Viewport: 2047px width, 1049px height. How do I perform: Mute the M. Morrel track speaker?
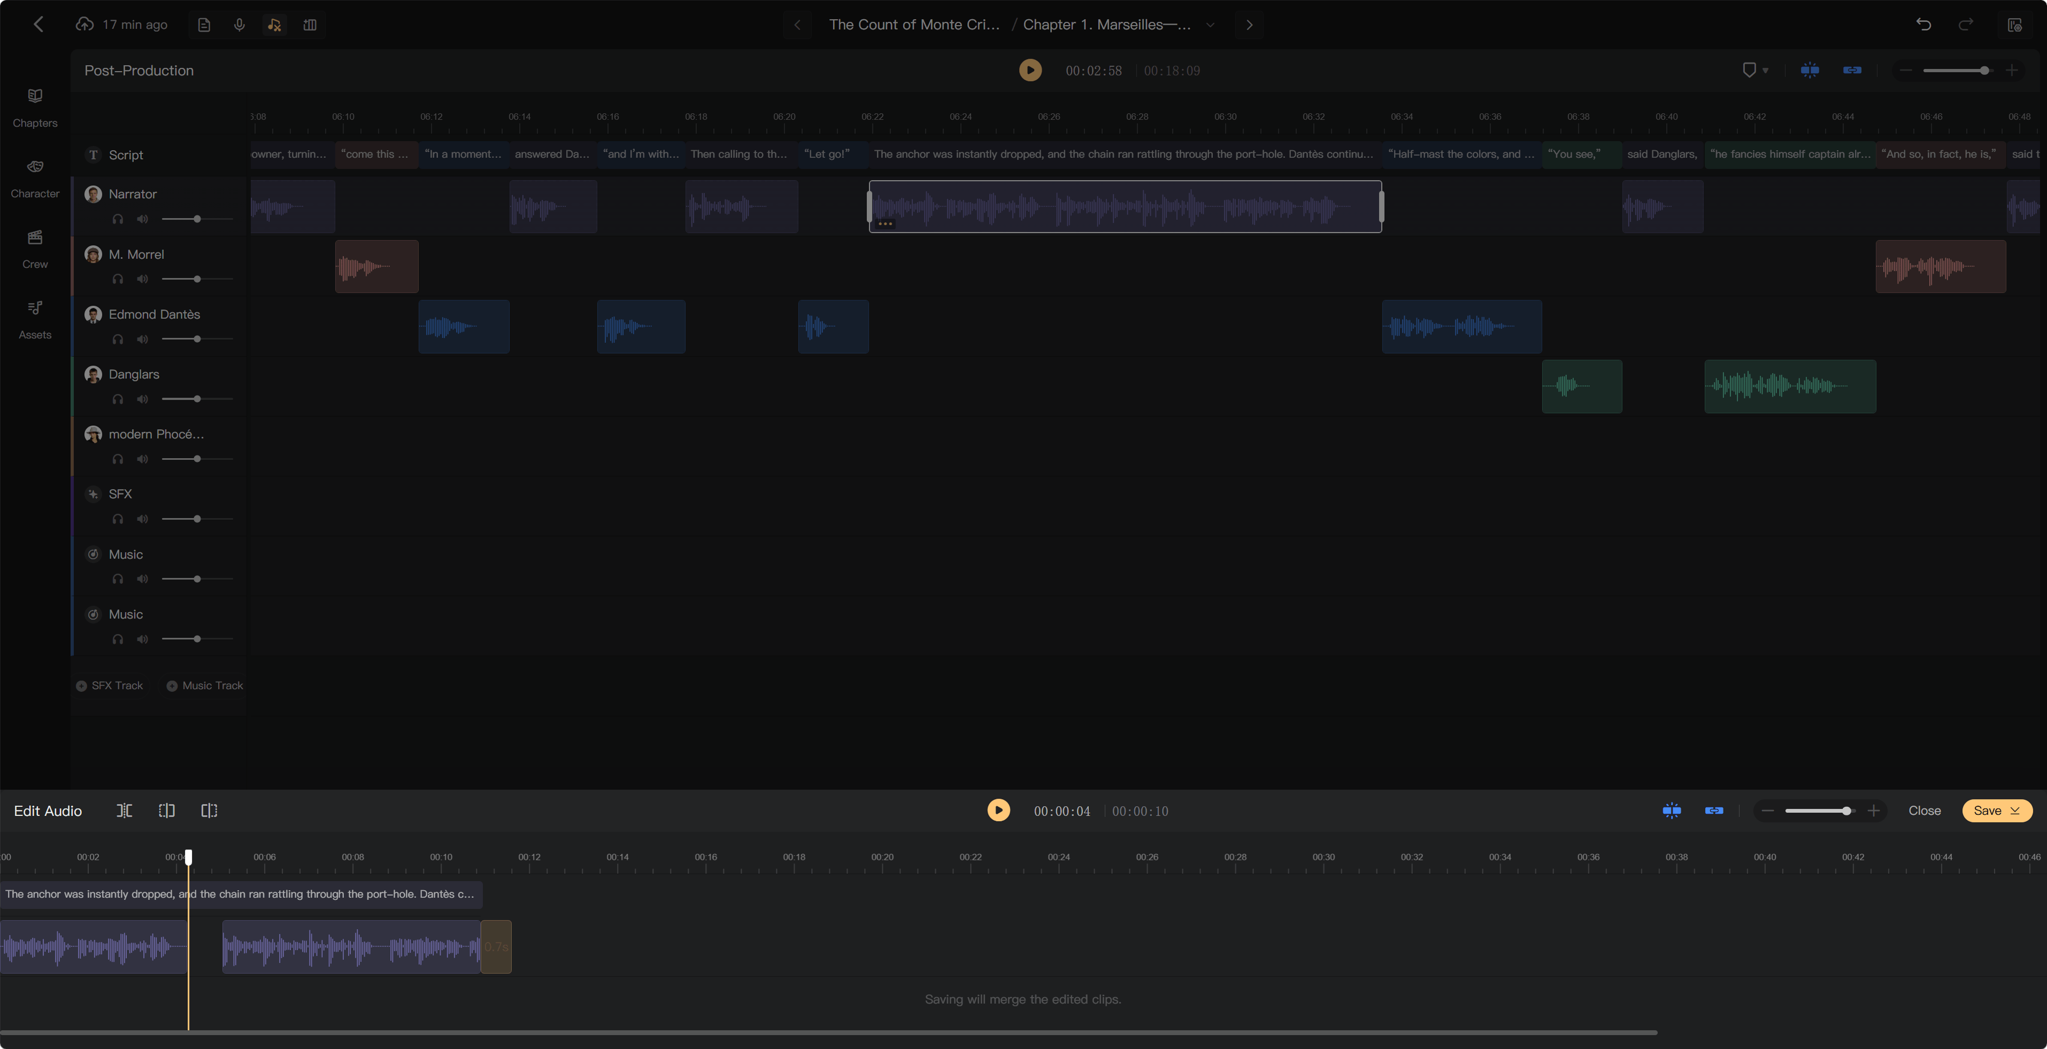coord(142,279)
